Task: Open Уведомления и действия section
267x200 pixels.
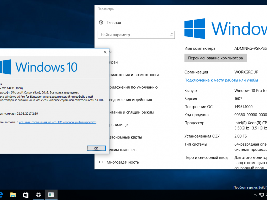Action: click(130, 100)
